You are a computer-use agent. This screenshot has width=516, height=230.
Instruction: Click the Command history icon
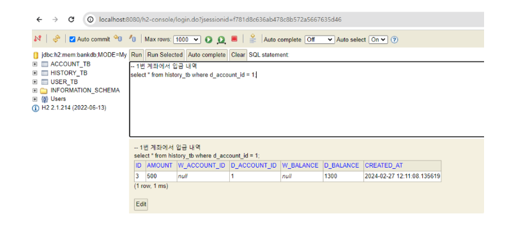tap(253, 38)
